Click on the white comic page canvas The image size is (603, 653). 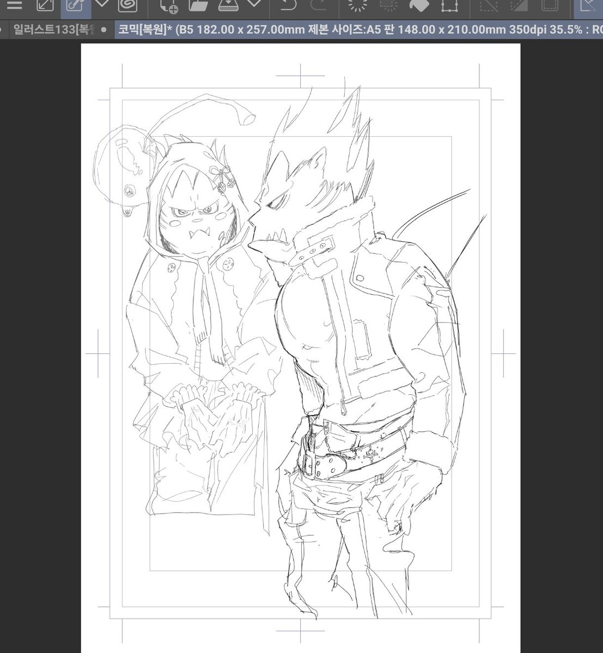[x=300, y=347]
